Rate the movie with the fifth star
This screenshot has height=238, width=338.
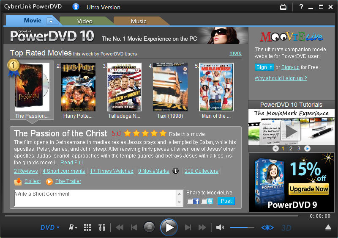[x=163, y=133]
